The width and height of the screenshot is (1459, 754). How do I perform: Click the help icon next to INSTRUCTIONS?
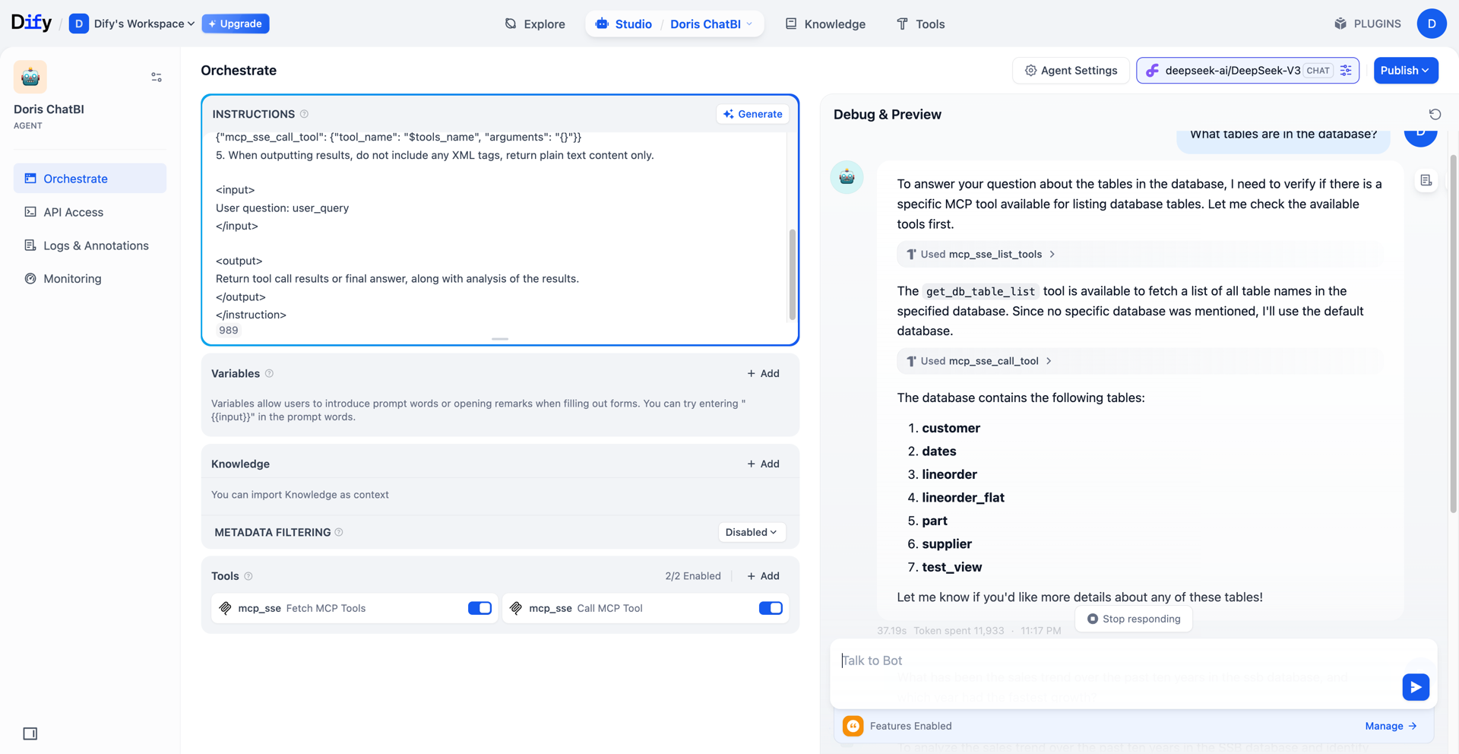point(304,114)
